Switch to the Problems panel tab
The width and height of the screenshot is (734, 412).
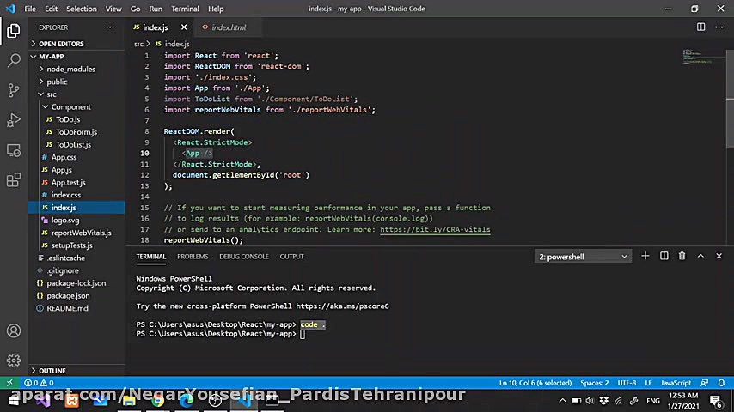click(193, 257)
